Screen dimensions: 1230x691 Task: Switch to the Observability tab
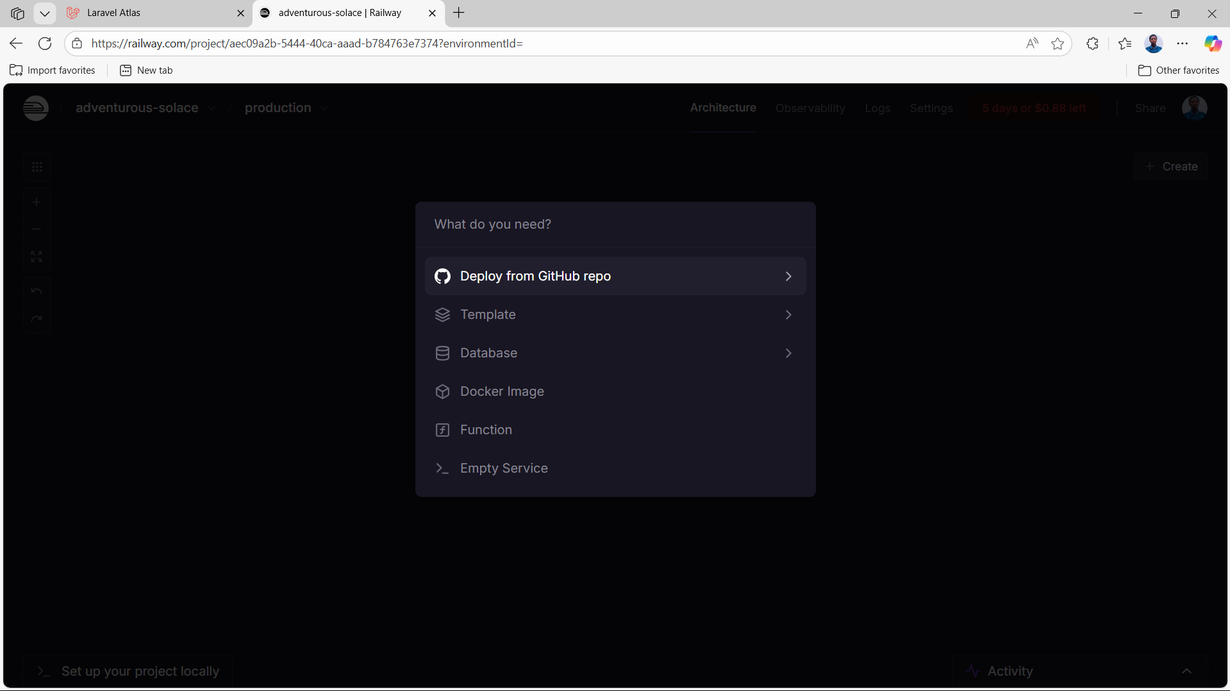coord(810,108)
